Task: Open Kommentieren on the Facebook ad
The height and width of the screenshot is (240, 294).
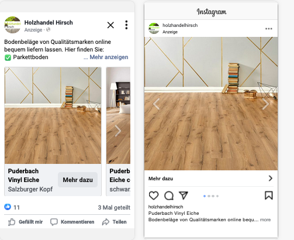Action: point(72,222)
